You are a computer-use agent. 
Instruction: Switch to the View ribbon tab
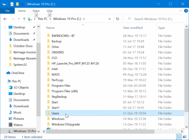click(49, 11)
